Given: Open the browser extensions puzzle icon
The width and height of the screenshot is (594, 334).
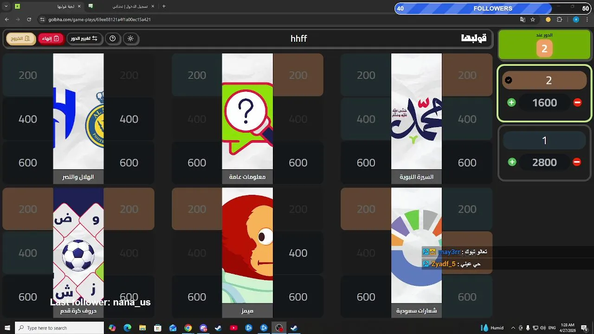Looking at the screenshot, I should [x=559, y=19].
